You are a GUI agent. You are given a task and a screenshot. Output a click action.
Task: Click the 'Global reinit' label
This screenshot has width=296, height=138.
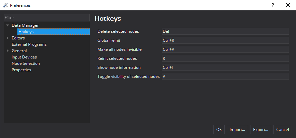click(109, 40)
